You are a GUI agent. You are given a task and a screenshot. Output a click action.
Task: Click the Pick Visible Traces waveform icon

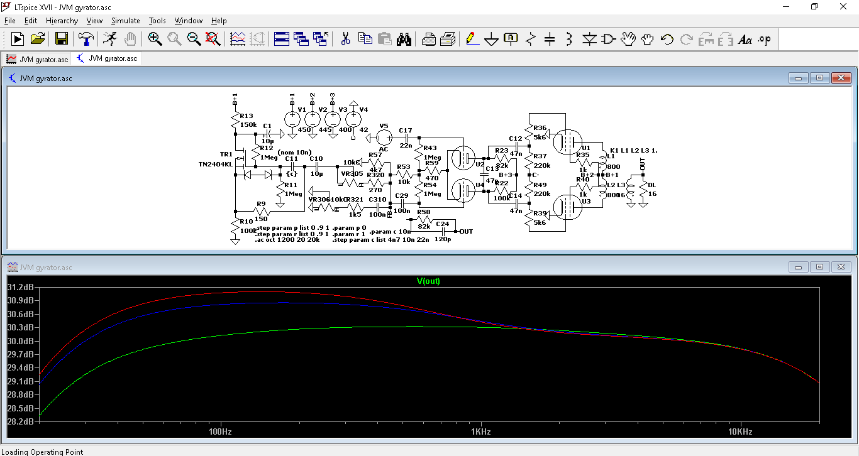(x=238, y=39)
